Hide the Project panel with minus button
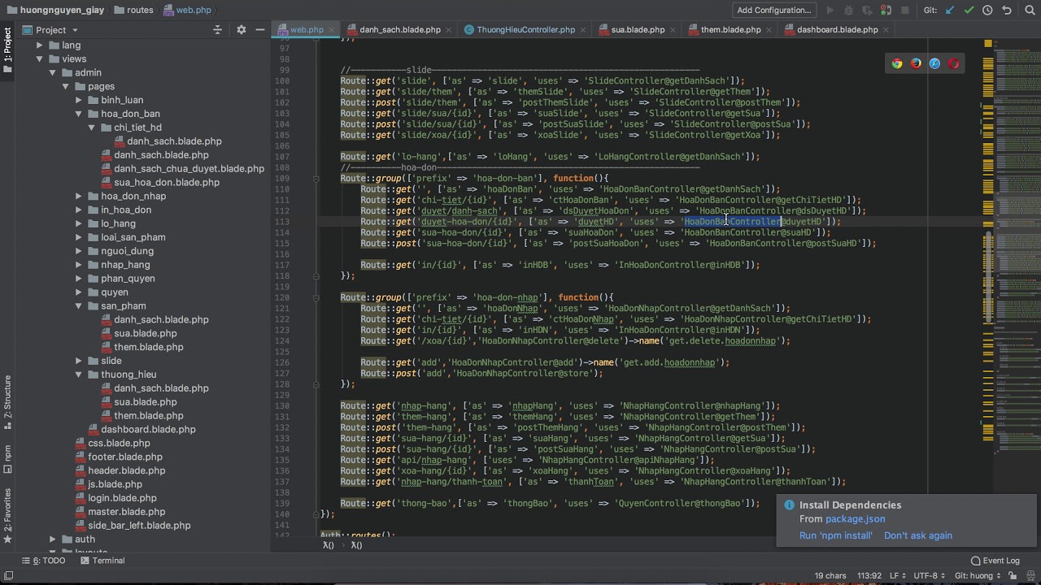Screen dimensions: 1041x585 click(259, 30)
